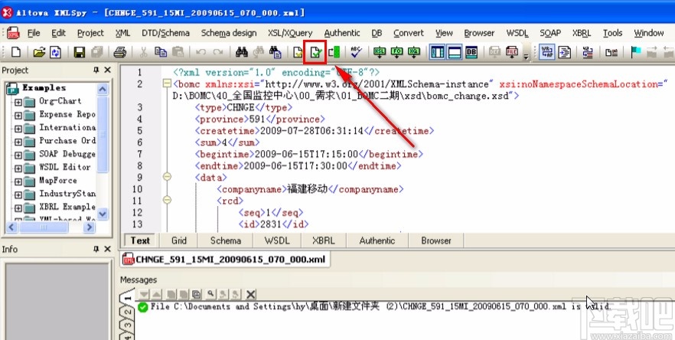This screenshot has width=675, height=340.
Task: Insert a bookmark with the teal flag icon
Action: pyautogui.click(x=635, y=52)
